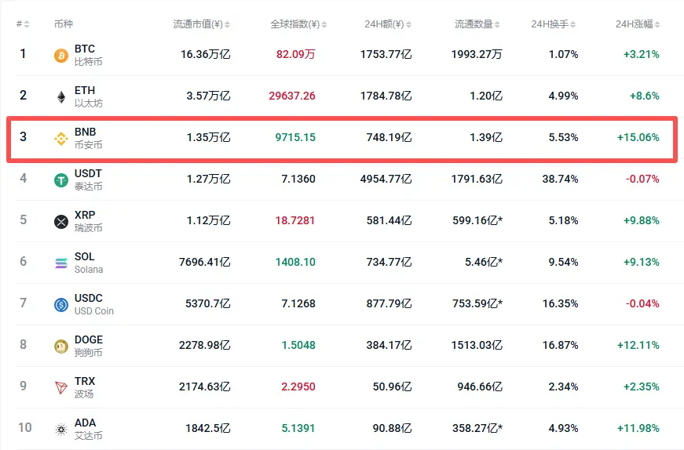Viewport: 684px width, 450px height.
Task: Click ETH turnover 4.99%
Action: (564, 96)
